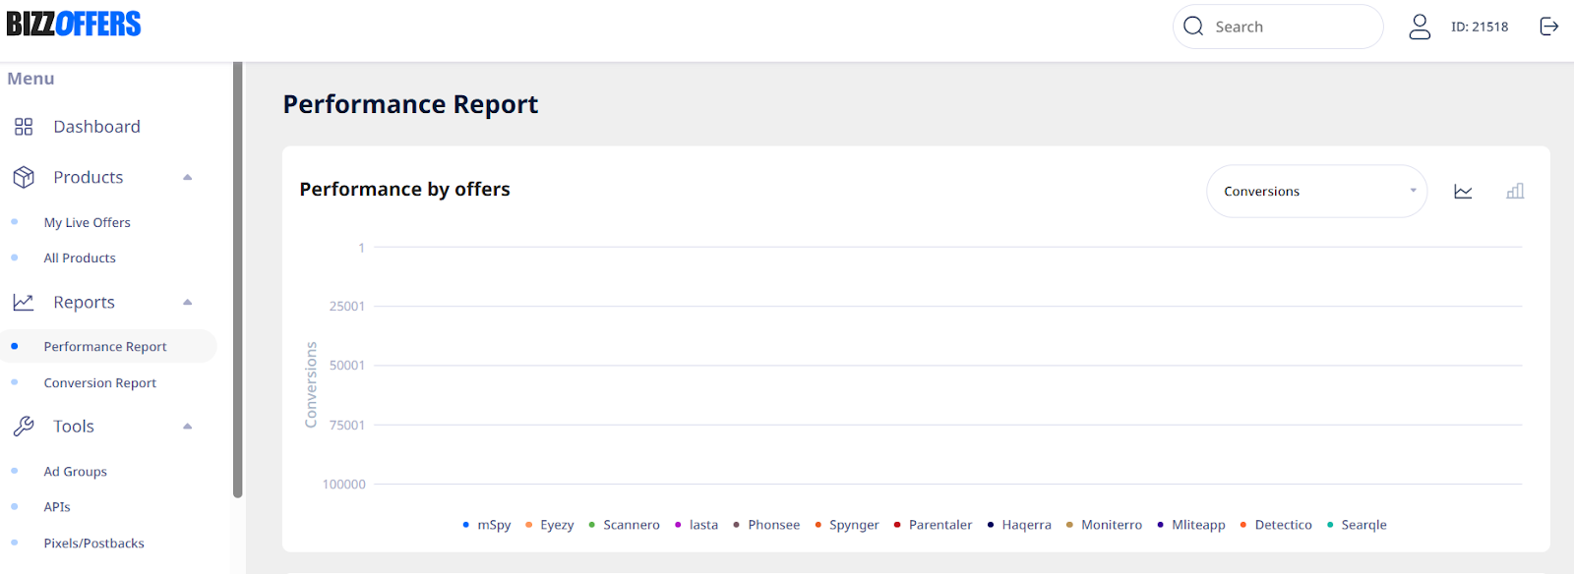Switch to line chart view icon
1574x574 pixels.
pyautogui.click(x=1463, y=192)
